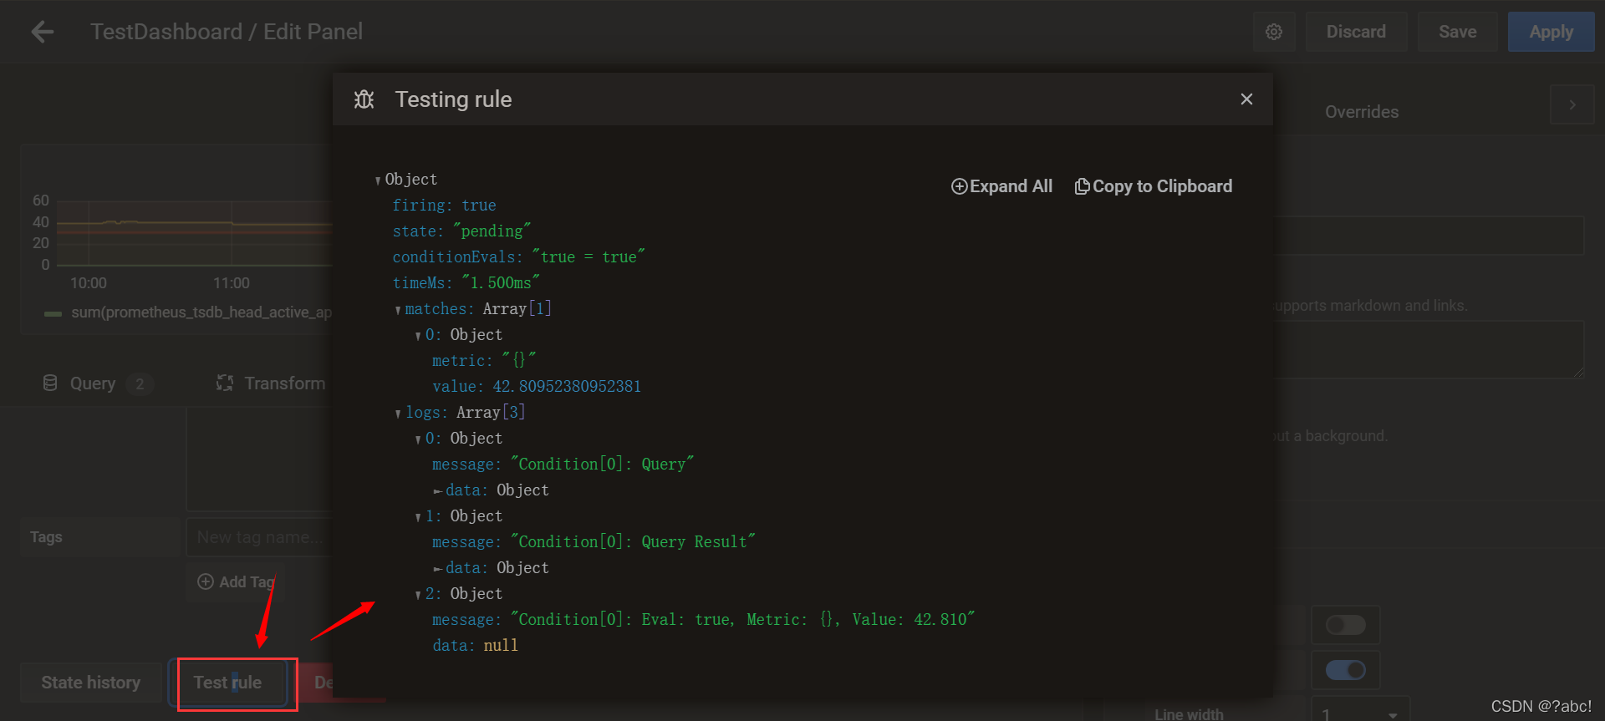Viewport: 1605px width, 721px height.
Task: Click the Save button
Action: click(x=1457, y=32)
